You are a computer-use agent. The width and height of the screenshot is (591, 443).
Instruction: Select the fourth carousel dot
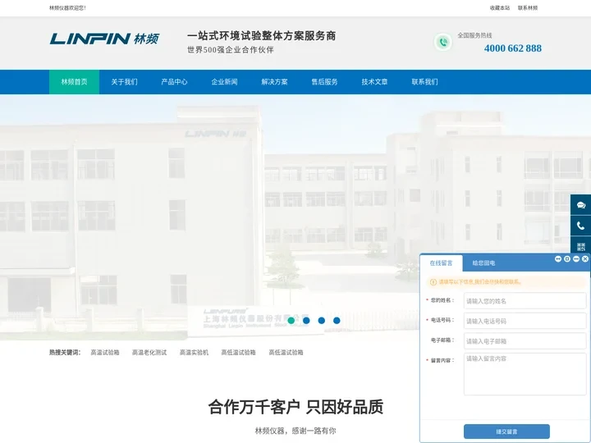tap(337, 321)
